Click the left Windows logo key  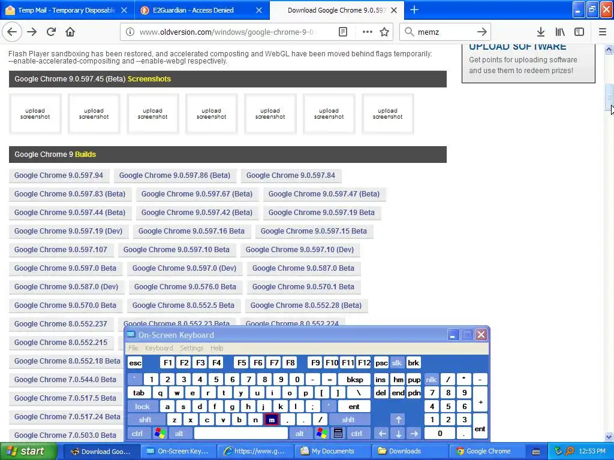pos(159,434)
